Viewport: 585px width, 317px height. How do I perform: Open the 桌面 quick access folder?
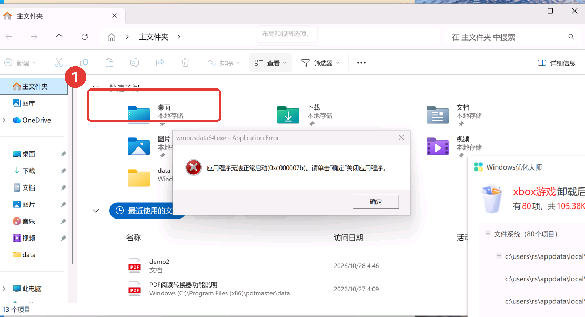click(x=139, y=115)
